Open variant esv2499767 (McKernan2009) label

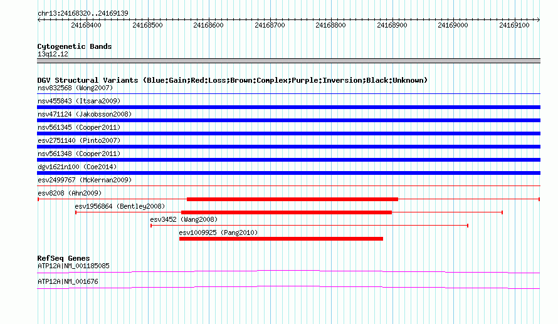point(85,180)
